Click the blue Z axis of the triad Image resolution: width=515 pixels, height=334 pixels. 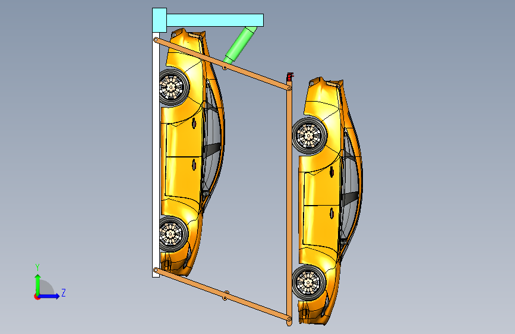coord(49,296)
